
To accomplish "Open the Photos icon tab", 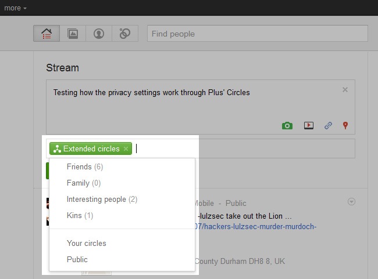I will tap(73, 34).
